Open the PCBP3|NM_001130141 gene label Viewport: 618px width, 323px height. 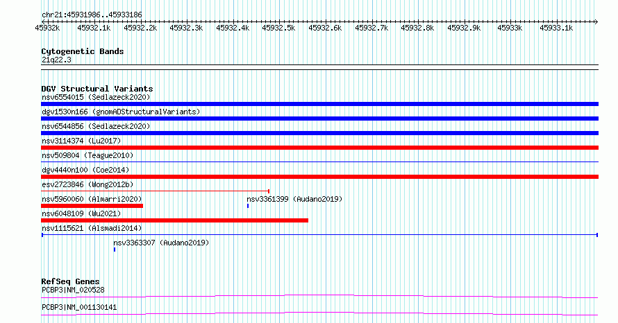coord(79,307)
